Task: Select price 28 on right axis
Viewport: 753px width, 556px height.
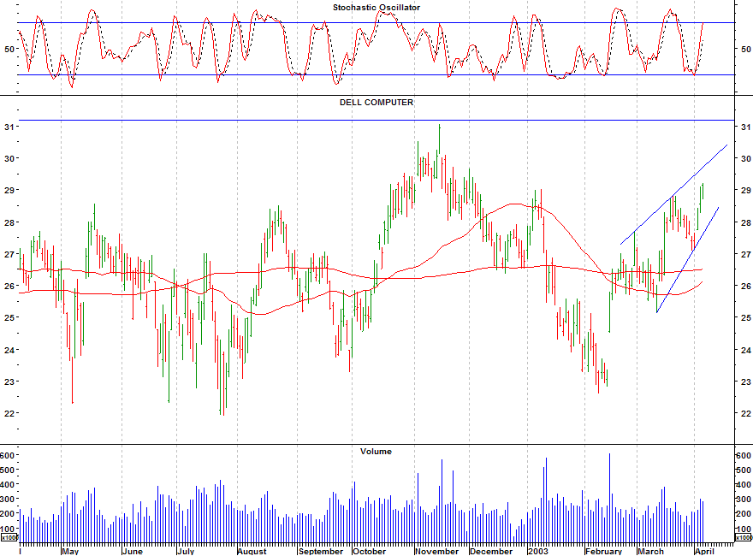Action: 746,222
